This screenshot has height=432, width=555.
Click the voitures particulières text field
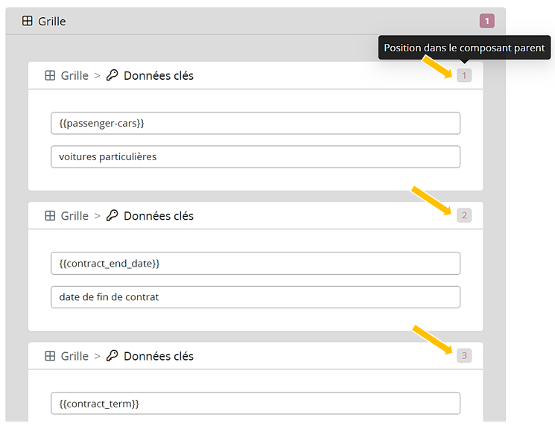click(x=255, y=156)
